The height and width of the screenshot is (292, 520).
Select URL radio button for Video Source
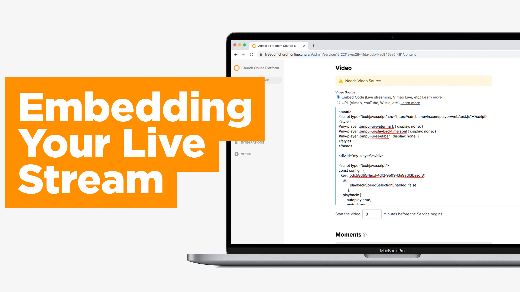point(337,103)
